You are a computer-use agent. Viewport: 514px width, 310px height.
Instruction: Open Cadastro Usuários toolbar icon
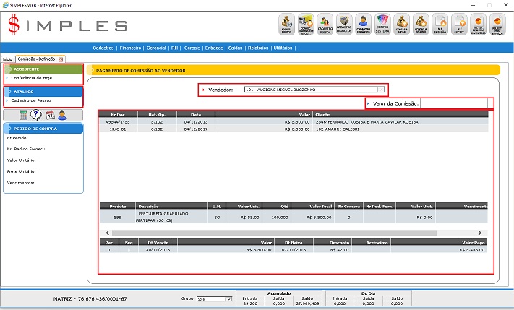[x=364, y=25]
